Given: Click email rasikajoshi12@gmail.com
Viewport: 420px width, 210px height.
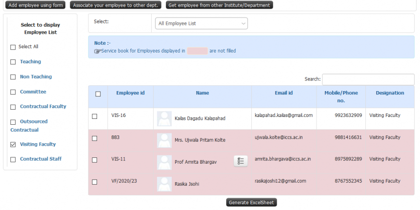Looking at the screenshot, I should point(280,181).
